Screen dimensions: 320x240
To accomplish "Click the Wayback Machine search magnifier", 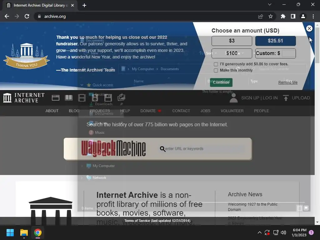I will [162, 149].
